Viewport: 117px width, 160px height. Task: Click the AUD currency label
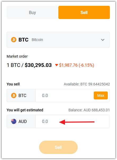[x=22, y=121]
